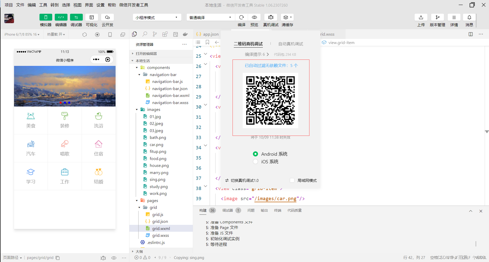Open the iPhone 6/7/8 device dropdown
The image size is (489, 262).
click(22, 34)
